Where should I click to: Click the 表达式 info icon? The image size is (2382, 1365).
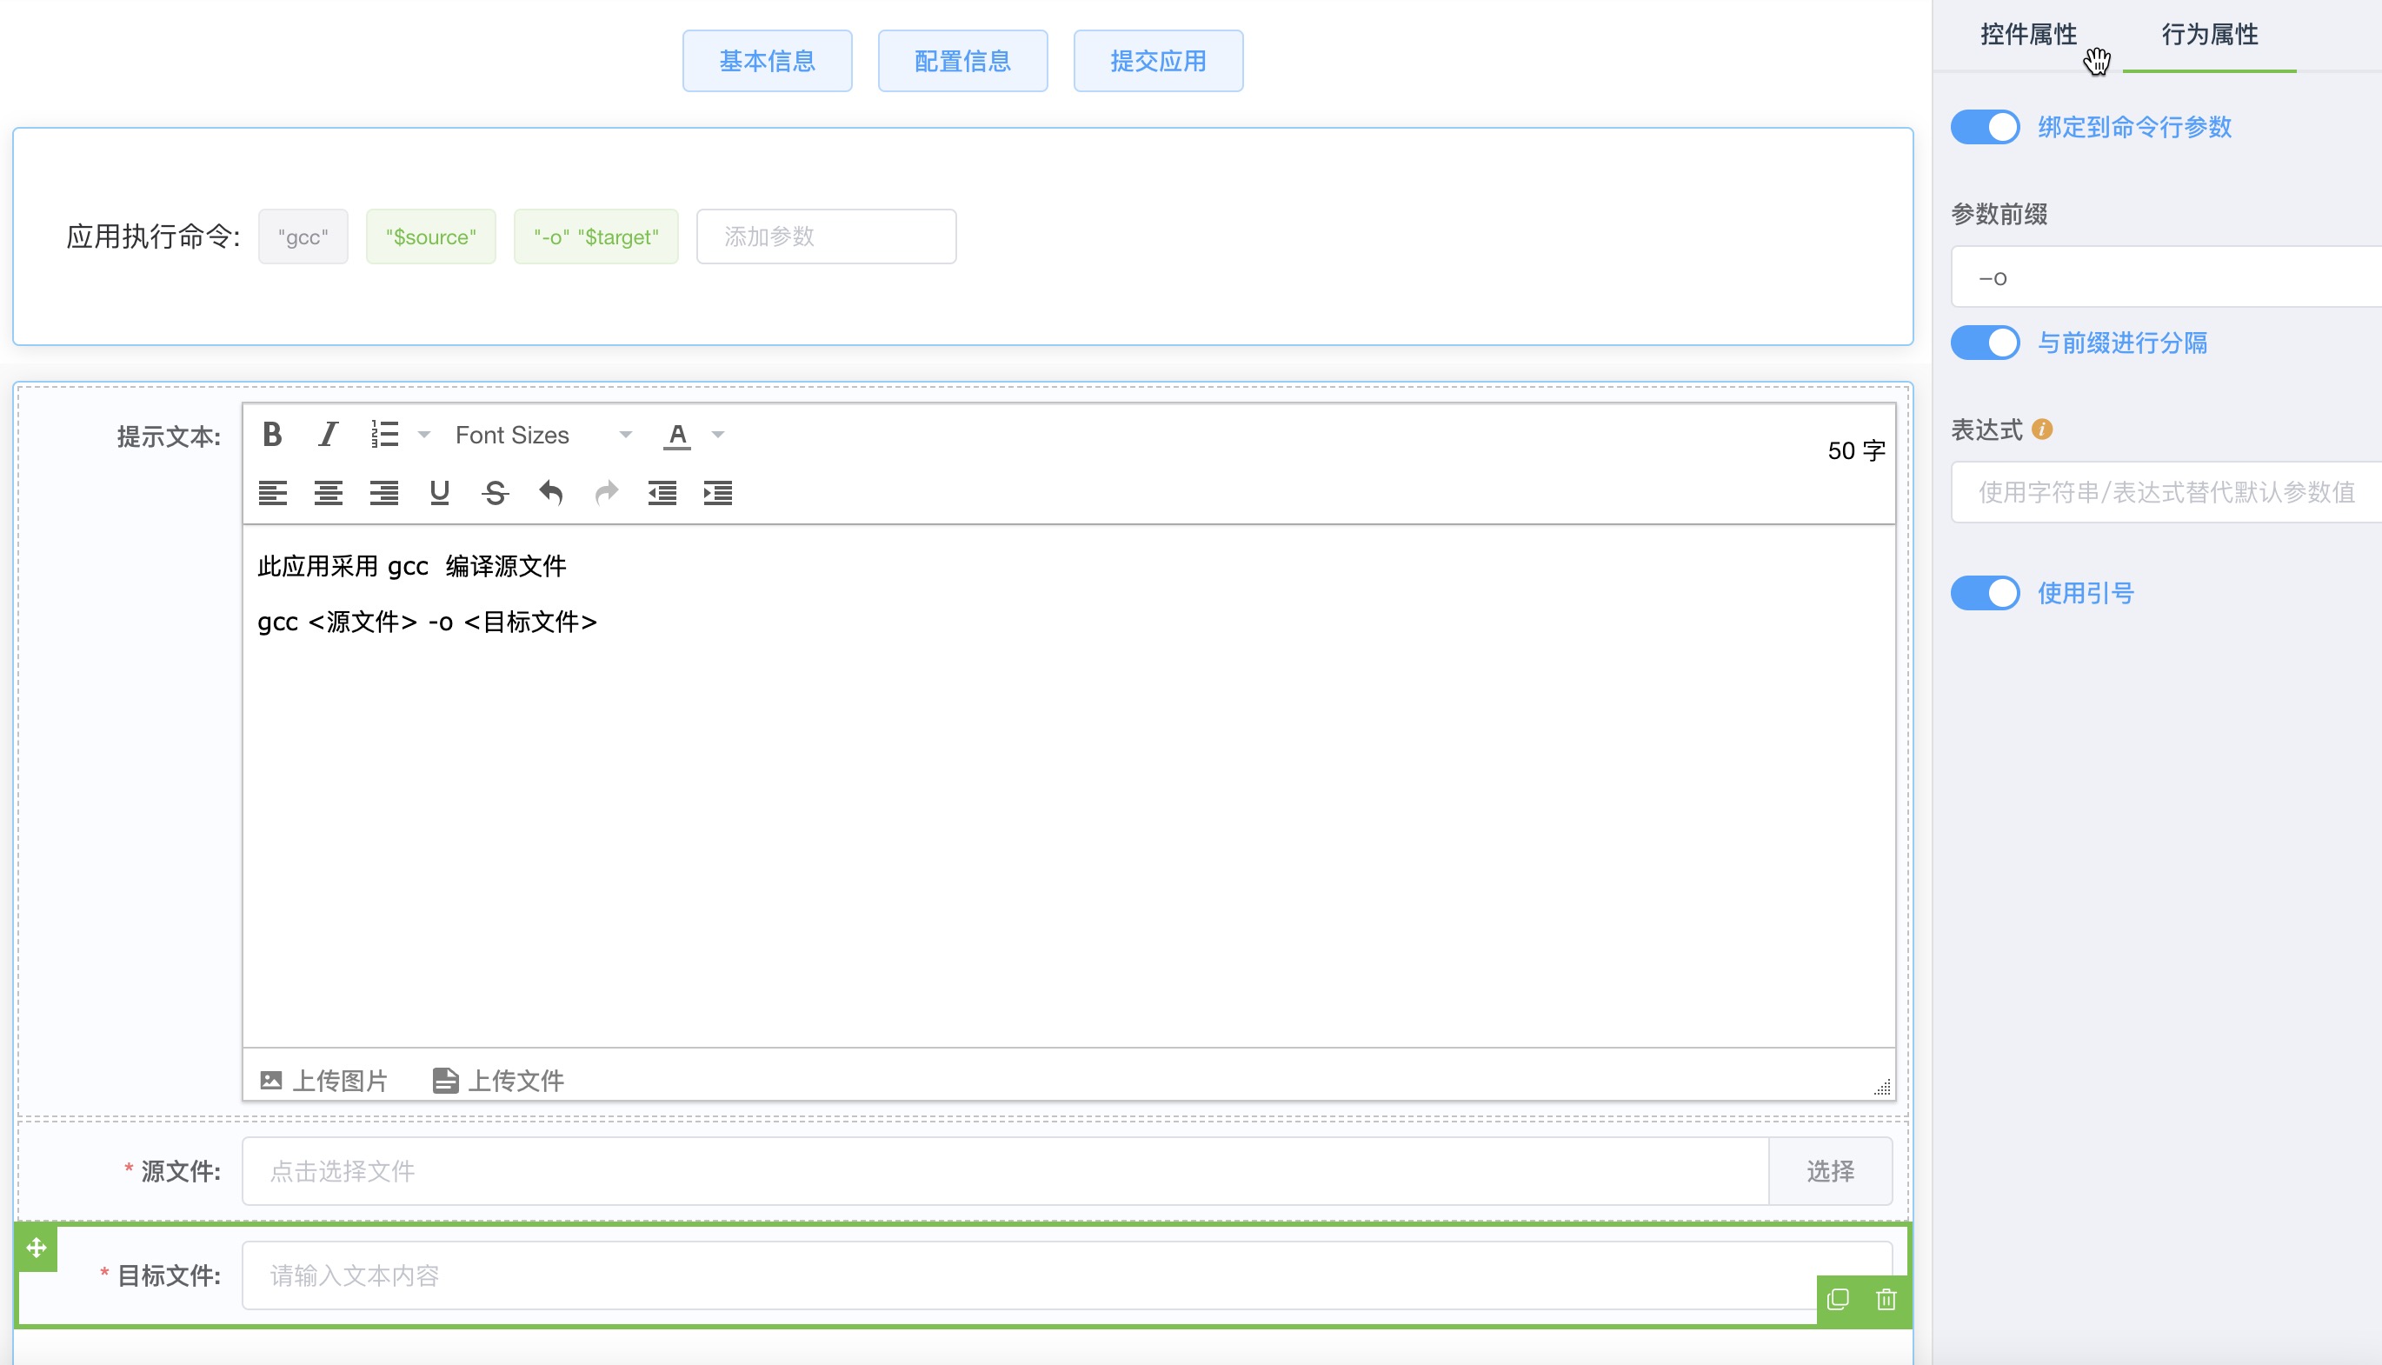click(2042, 429)
